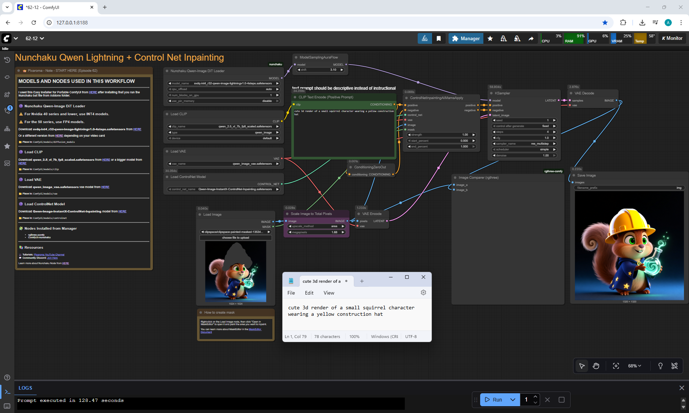The width and height of the screenshot is (689, 413).
Task: Click choose file to upload button
Action: click(235, 238)
